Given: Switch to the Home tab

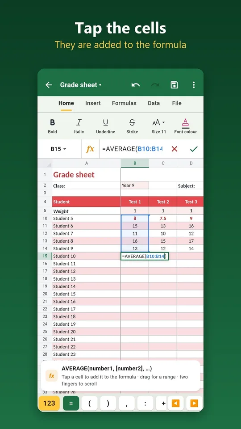Looking at the screenshot, I should (66, 103).
